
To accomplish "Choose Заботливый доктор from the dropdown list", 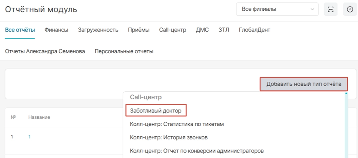I will point(156,111).
